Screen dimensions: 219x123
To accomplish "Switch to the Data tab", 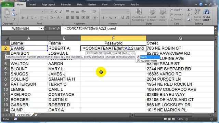I will [80, 4].
